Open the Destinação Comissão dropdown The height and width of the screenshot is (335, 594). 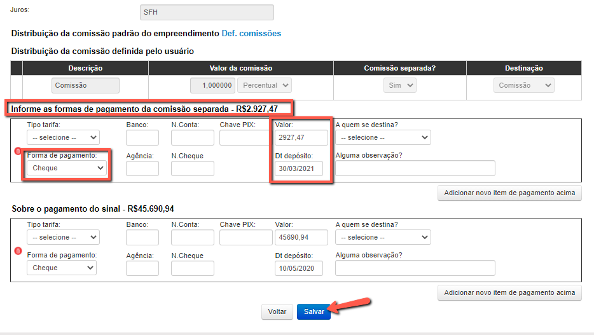point(523,85)
